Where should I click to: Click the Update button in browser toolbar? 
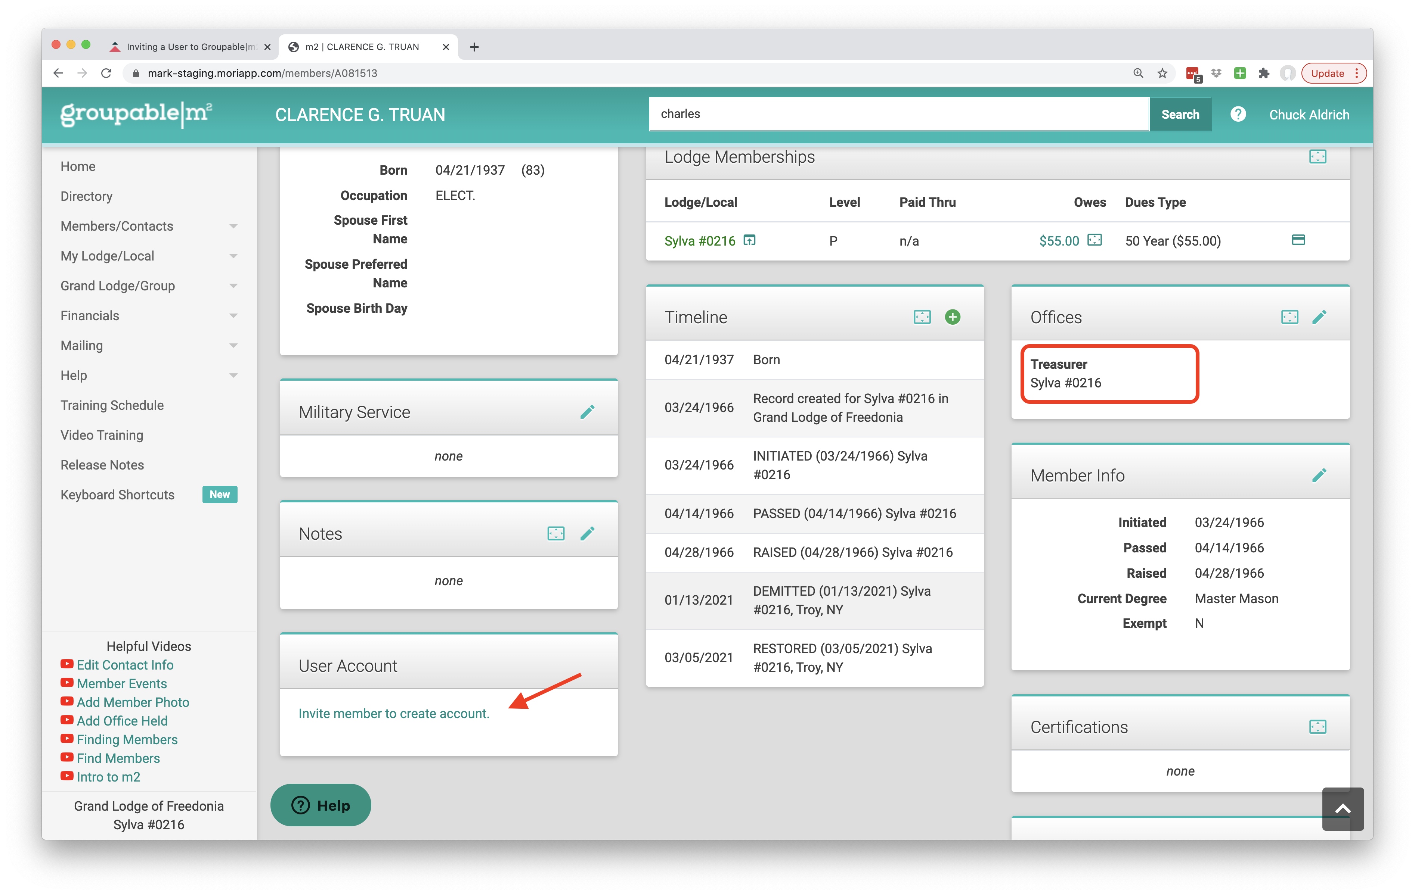coord(1334,74)
